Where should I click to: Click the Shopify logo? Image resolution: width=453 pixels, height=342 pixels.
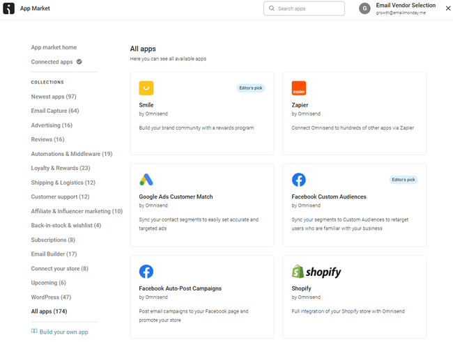point(316,272)
